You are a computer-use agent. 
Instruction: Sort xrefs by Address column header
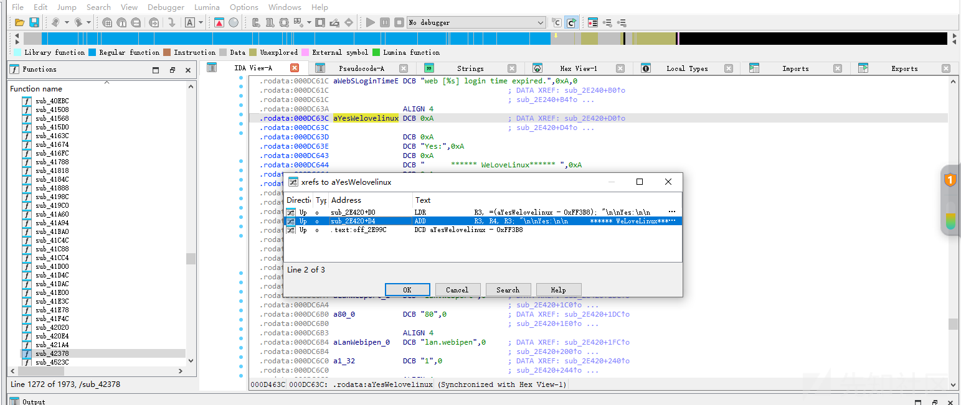(x=371, y=200)
